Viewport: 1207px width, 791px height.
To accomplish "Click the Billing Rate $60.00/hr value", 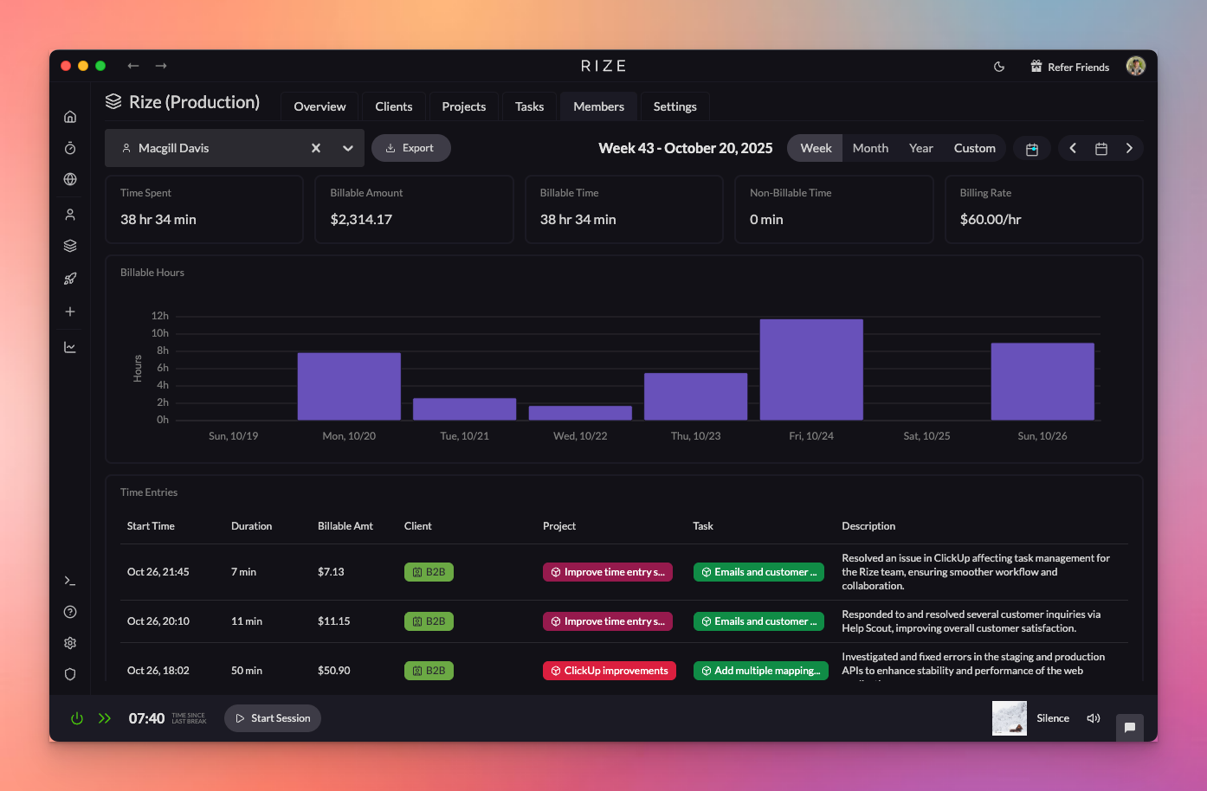I will (x=991, y=220).
